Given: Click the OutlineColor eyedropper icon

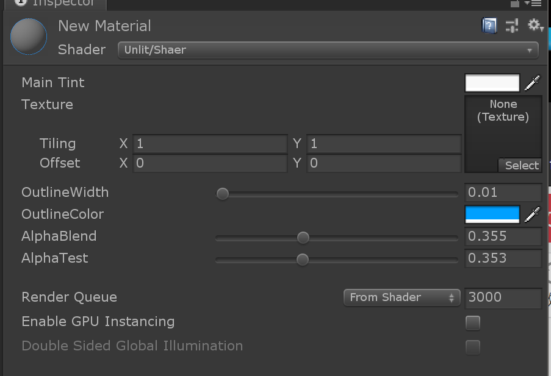Looking at the screenshot, I should tap(533, 215).
